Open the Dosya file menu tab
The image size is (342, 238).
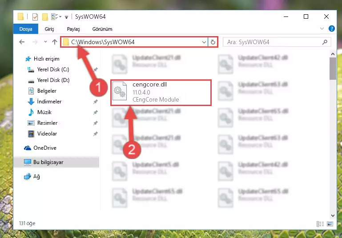click(x=26, y=29)
